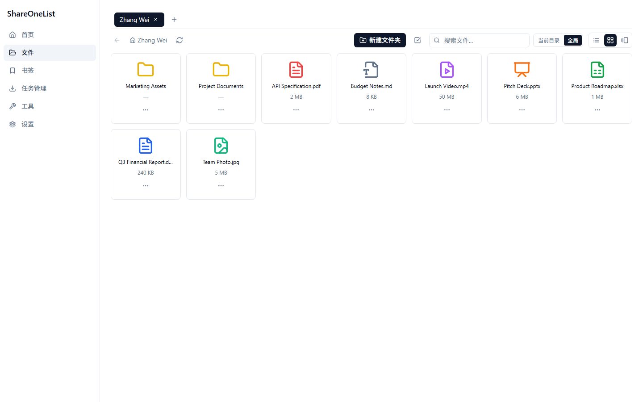
Task: Expand more options for Product Roadmap.xlsx
Action: tap(597, 110)
